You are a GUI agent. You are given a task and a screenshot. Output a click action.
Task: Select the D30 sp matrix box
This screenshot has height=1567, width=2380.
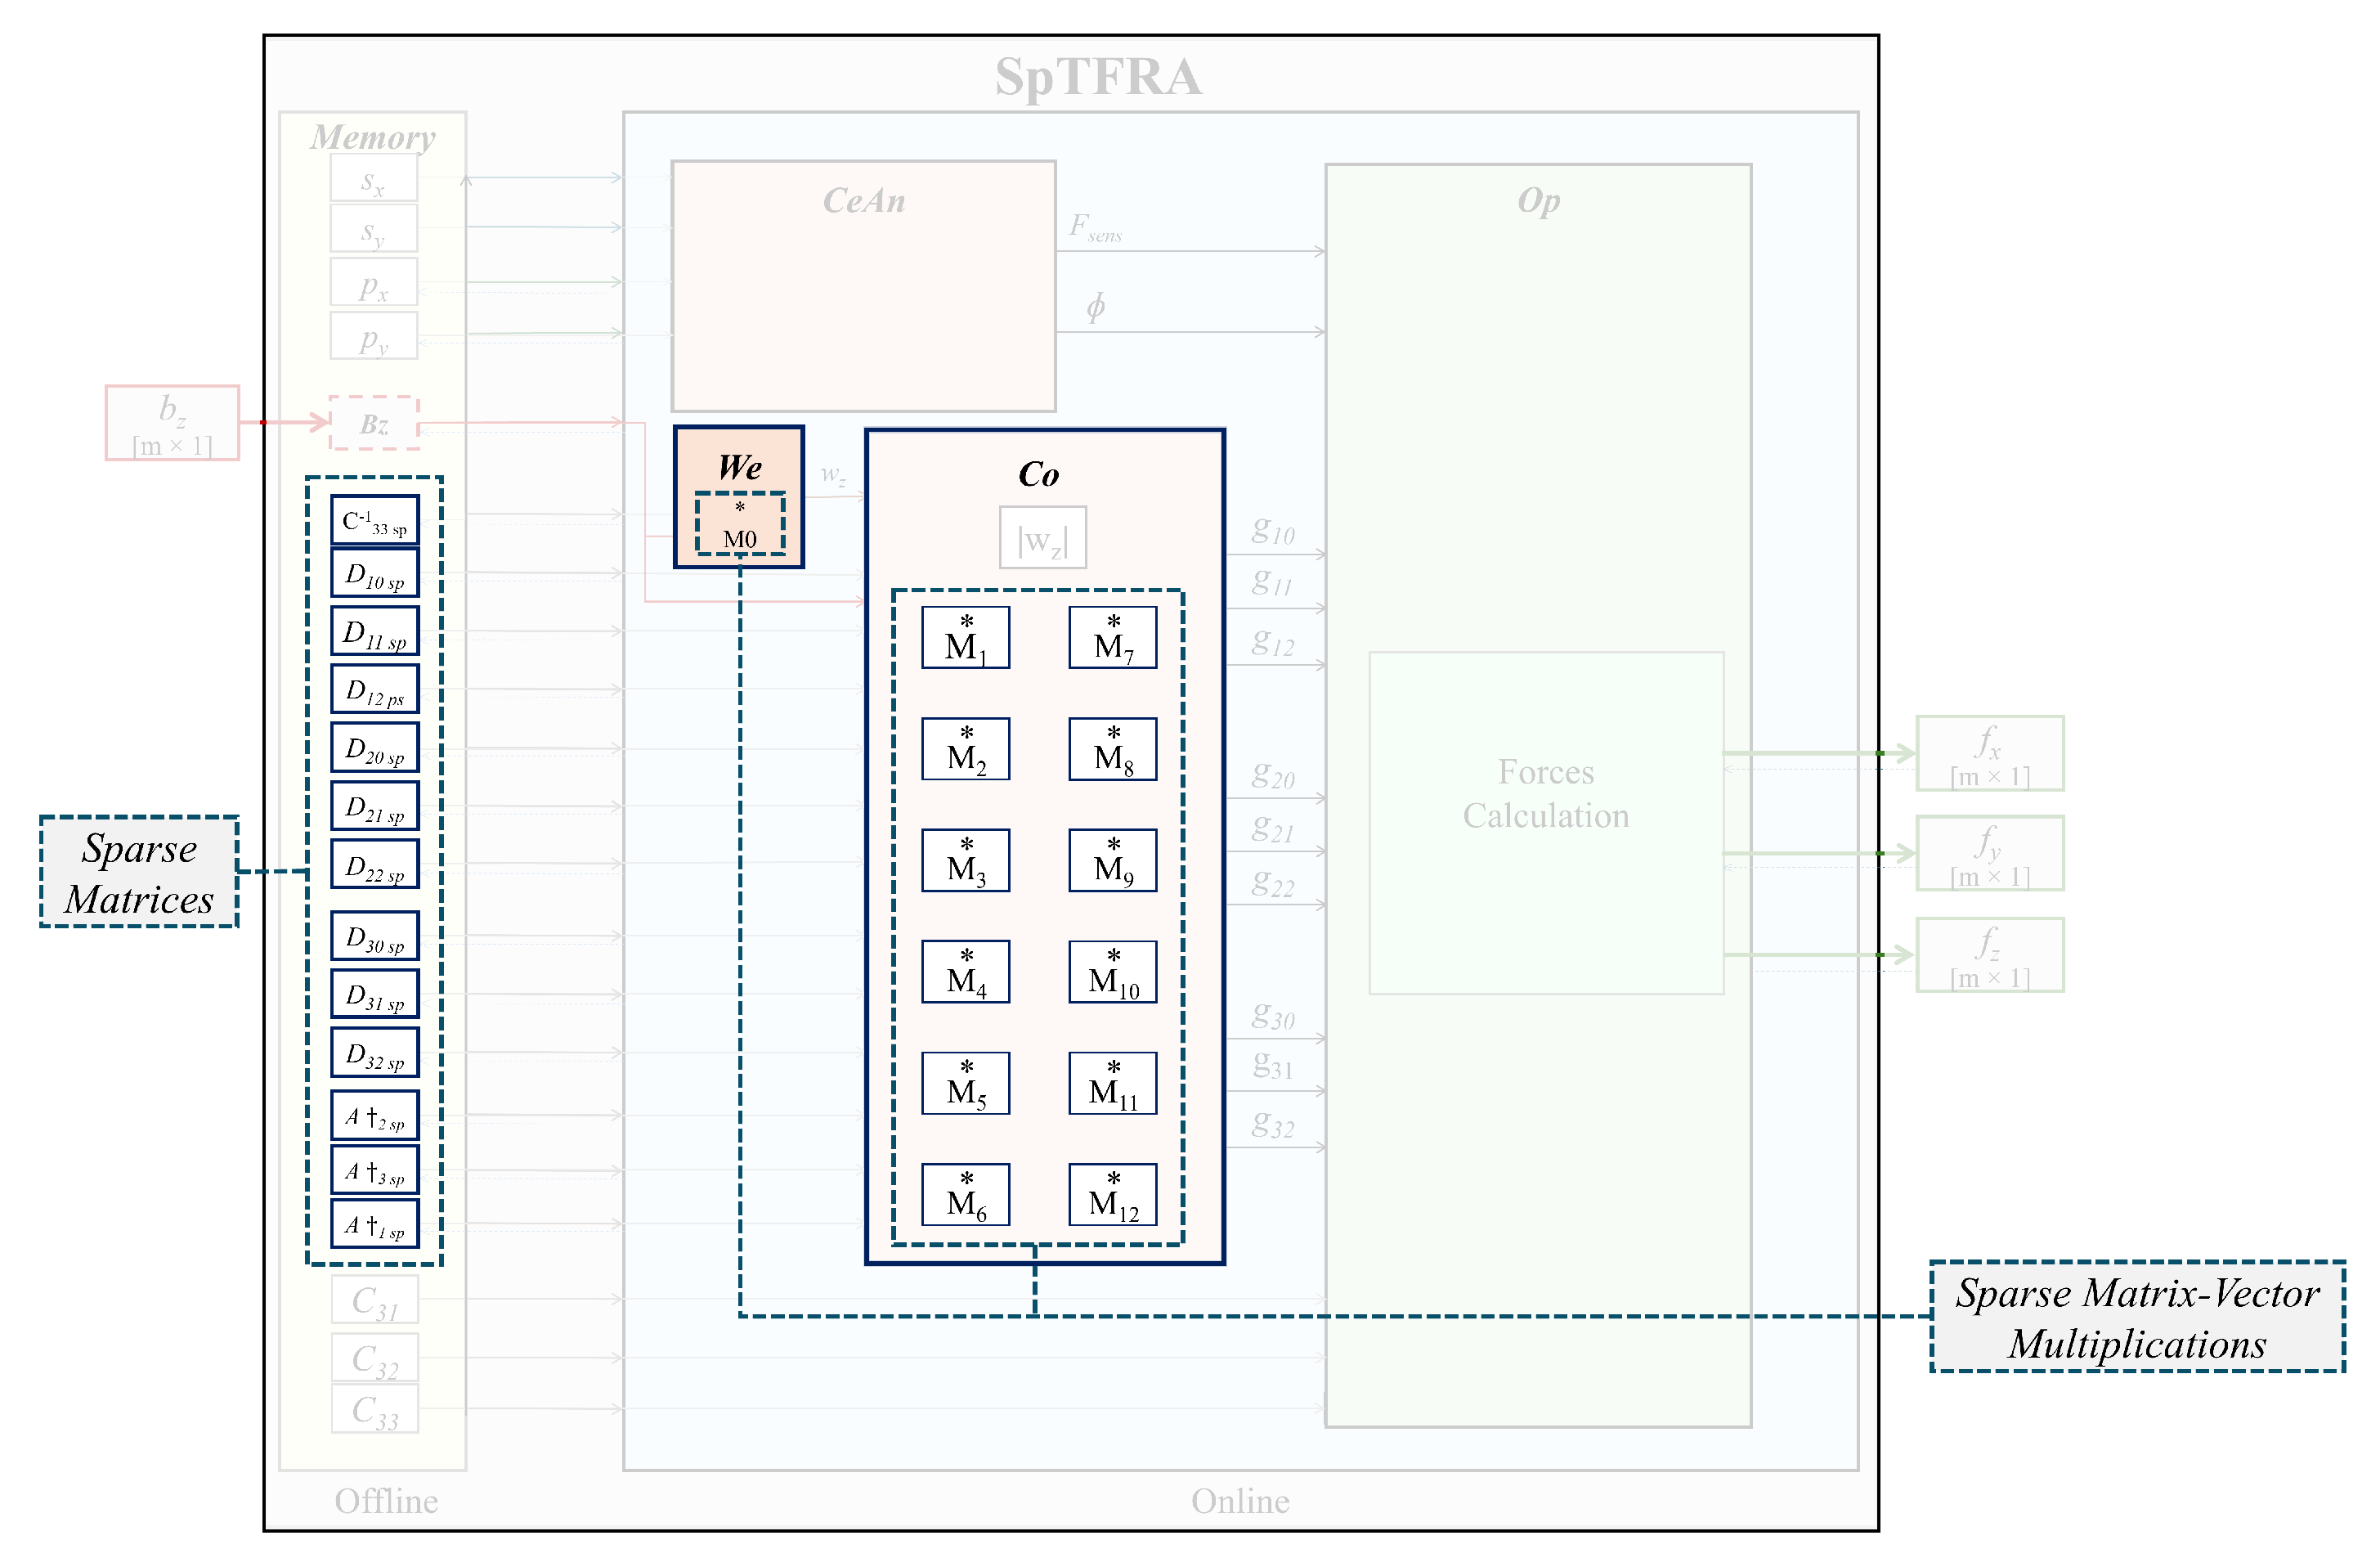(x=375, y=936)
